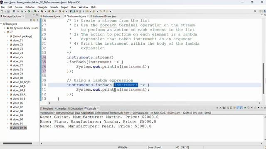This screenshot has width=266, height=149.
Task: Switch to InstrumentDriver.java editor tab
Action: (103, 16)
